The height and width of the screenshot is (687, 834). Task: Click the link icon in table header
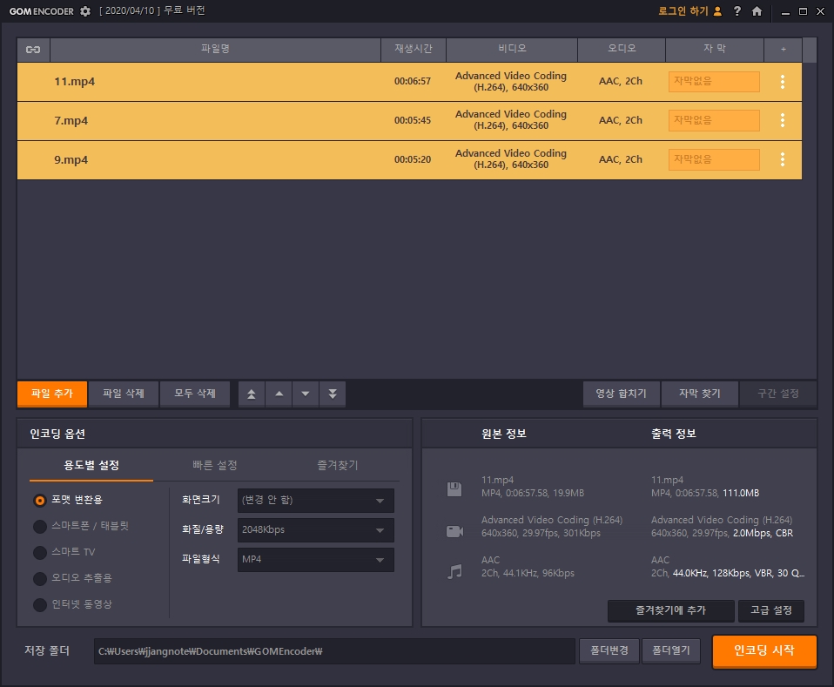click(33, 50)
